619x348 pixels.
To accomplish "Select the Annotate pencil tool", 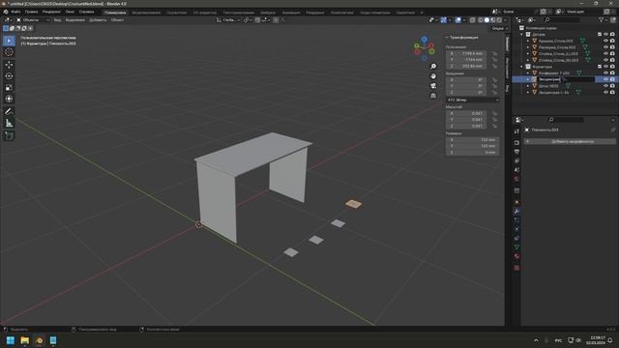I will click(9, 112).
